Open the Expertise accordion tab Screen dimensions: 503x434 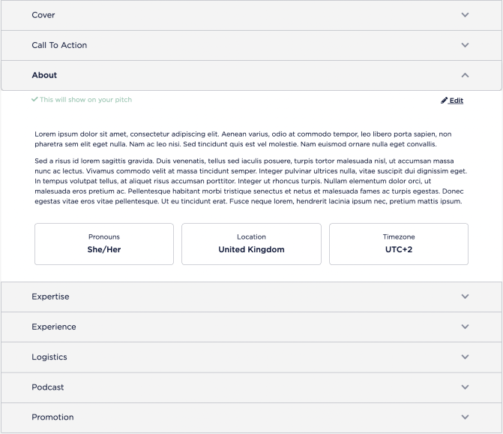[50, 297]
